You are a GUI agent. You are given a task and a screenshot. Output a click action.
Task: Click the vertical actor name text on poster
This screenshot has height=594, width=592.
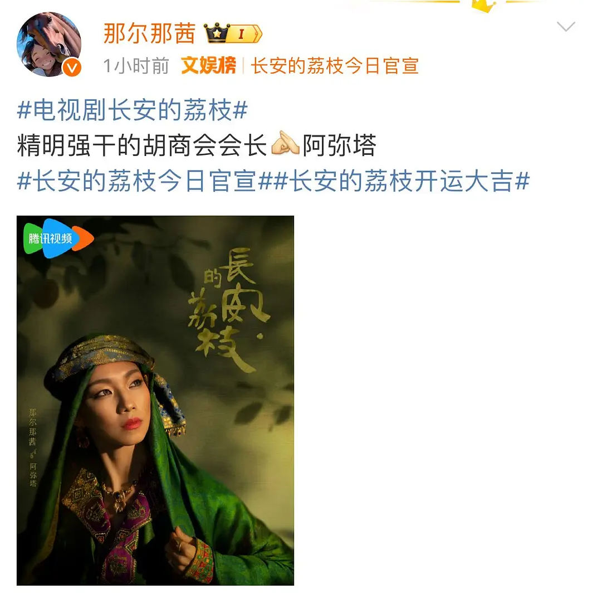[x=33, y=447]
